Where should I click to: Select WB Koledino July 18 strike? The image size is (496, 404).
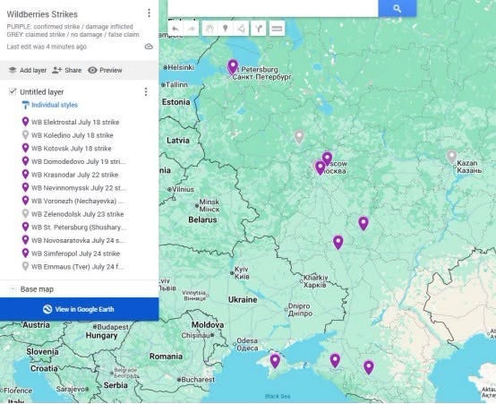(67, 135)
